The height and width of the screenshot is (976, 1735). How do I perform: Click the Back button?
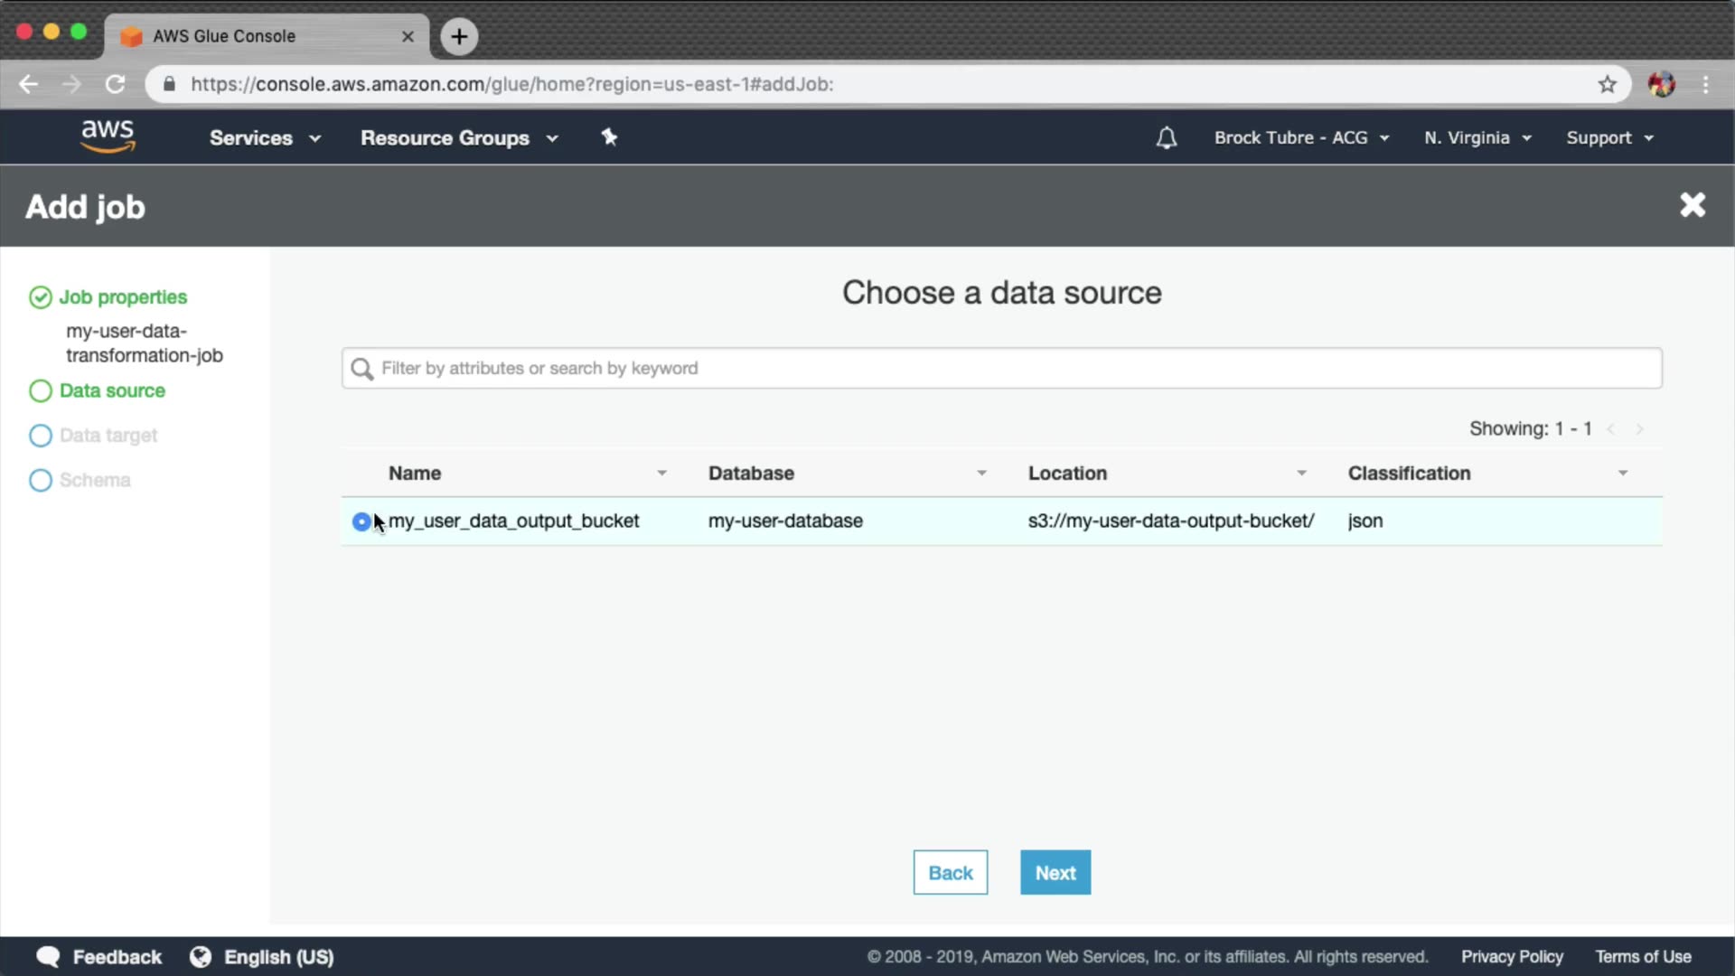(x=950, y=872)
